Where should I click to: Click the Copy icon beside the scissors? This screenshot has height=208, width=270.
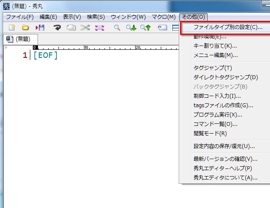tap(71, 28)
